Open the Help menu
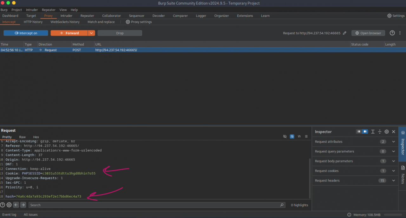 74,10
